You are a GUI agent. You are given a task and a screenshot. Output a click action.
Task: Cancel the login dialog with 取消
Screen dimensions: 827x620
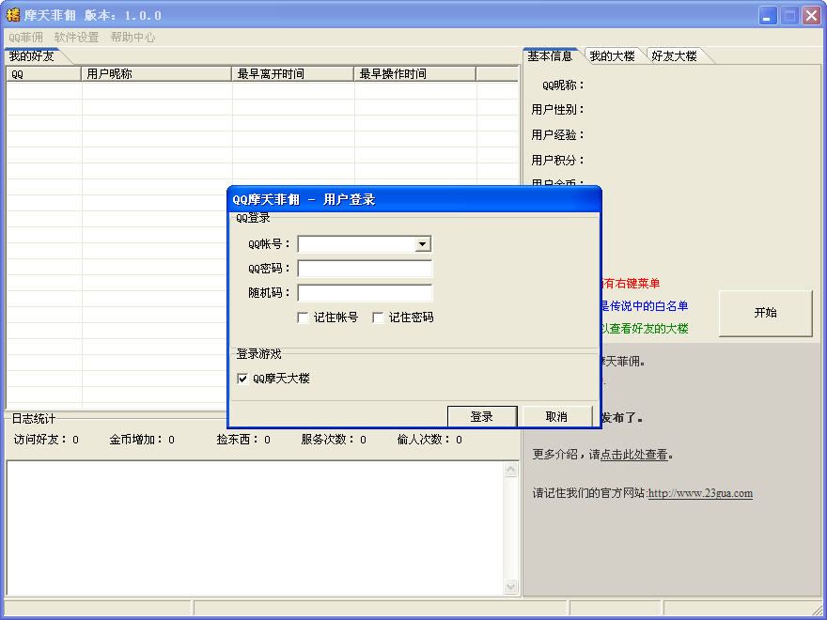click(556, 416)
